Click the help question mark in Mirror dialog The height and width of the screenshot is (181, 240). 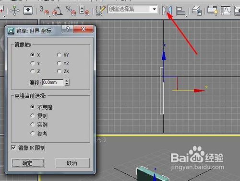pos(68,29)
